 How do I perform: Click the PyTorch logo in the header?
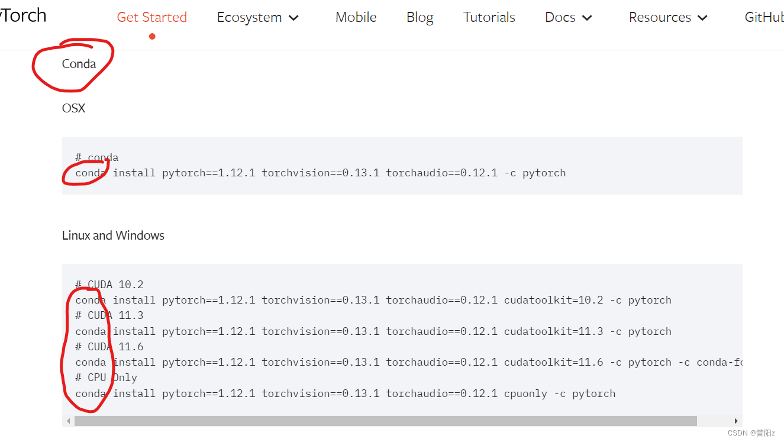[x=22, y=15]
